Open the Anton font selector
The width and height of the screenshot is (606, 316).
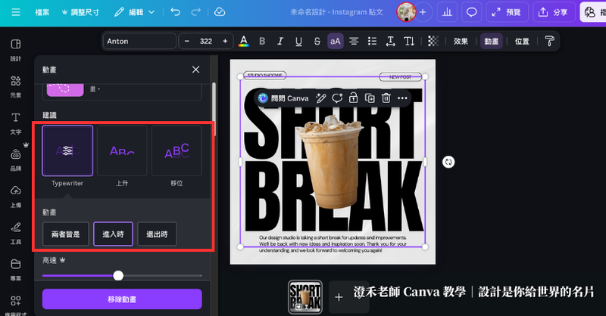139,41
